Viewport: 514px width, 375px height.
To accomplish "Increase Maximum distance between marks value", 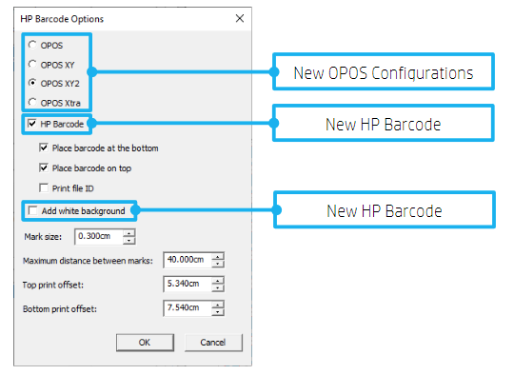I will (218, 256).
